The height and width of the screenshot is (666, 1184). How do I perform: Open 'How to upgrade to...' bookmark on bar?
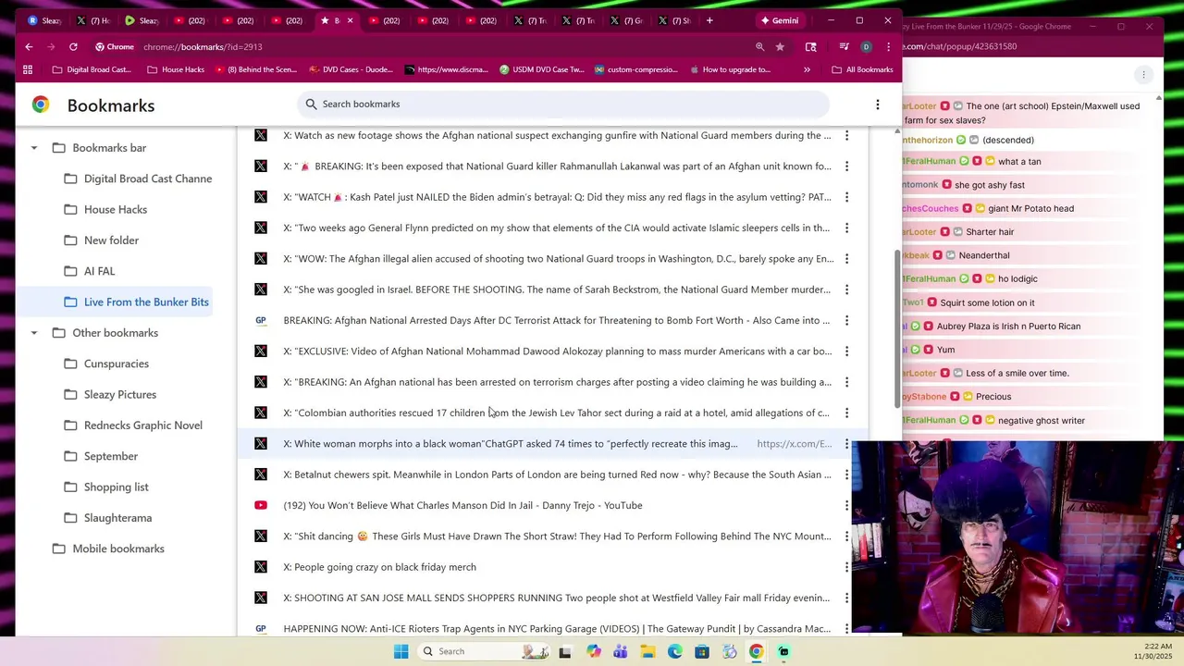point(730,69)
